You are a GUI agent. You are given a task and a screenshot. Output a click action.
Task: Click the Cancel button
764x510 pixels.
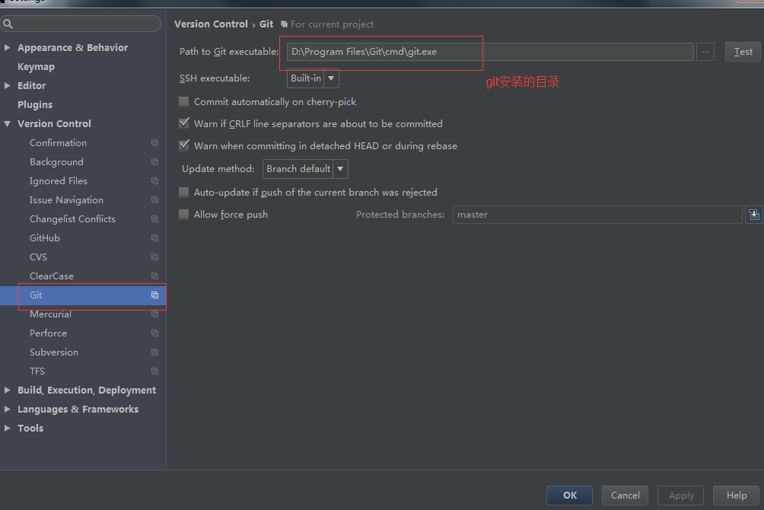click(626, 496)
